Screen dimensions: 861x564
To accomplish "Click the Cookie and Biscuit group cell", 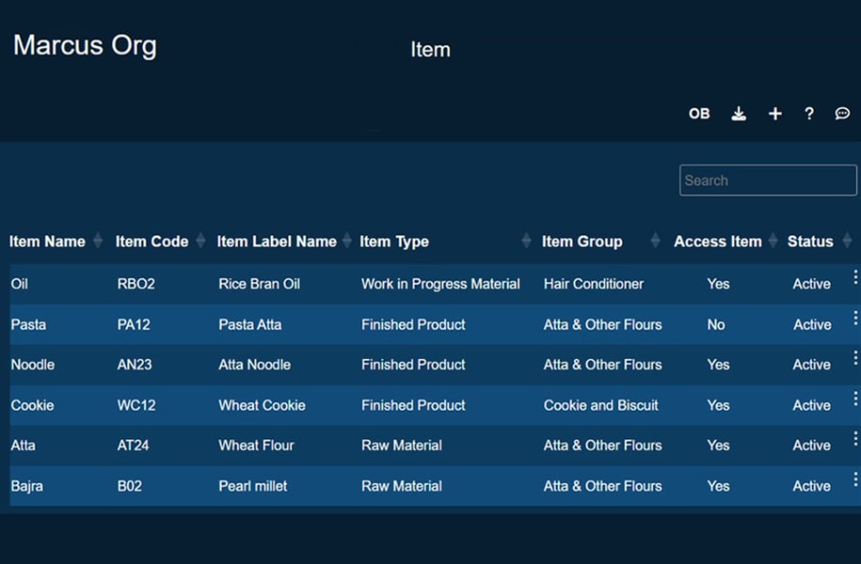I will pos(601,405).
